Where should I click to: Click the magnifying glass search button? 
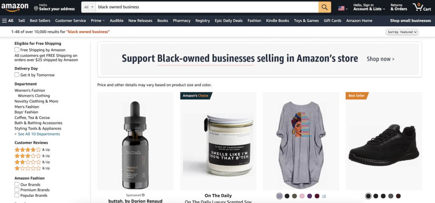point(325,7)
